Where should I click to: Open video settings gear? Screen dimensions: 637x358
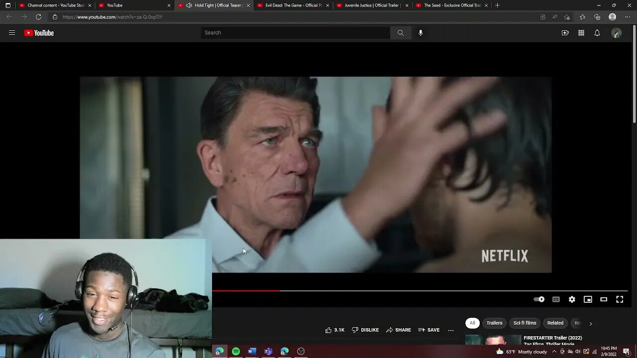572,299
